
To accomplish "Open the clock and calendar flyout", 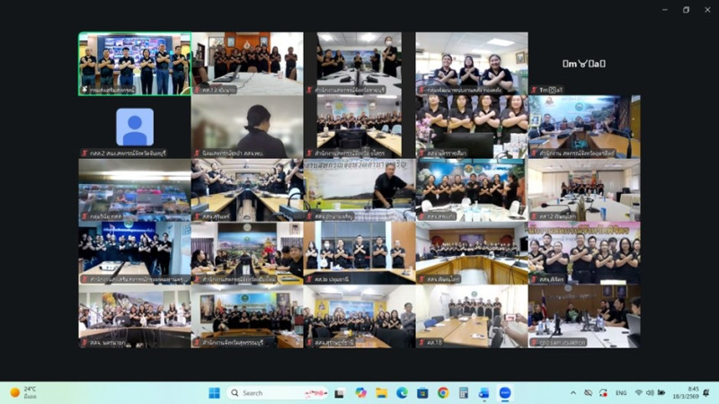I will pos(692,392).
